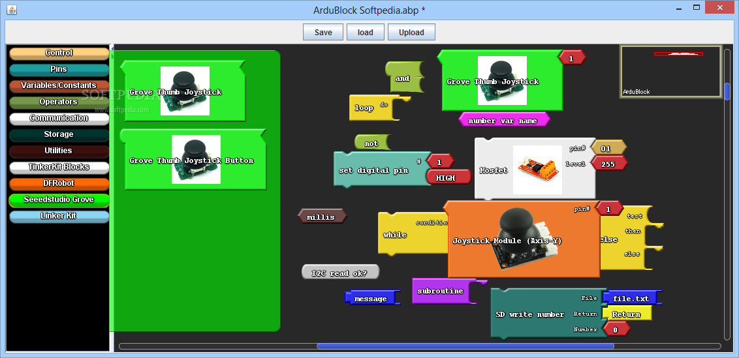
Task: Open the Communication block category
Action: coord(59,118)
